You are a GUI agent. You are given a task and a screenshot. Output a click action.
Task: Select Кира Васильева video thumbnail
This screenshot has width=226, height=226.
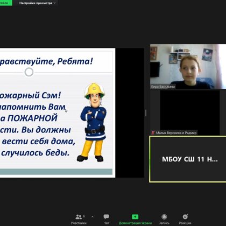coord(188,67)
